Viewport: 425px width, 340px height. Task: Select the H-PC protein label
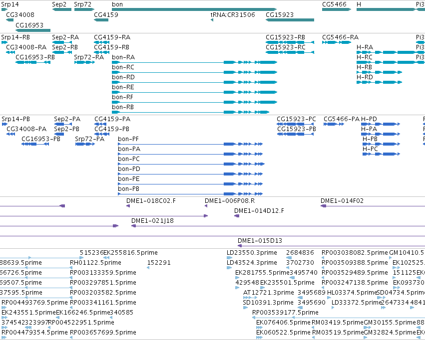(370, 149)
